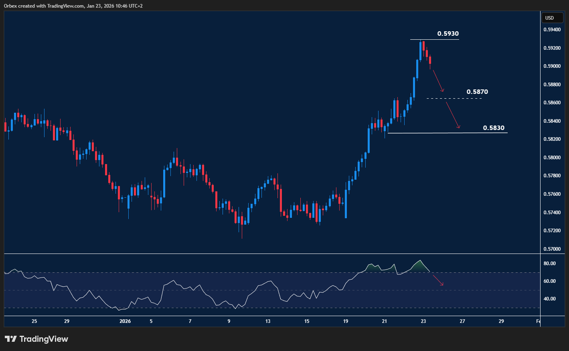Screen dimensions: 569x351
Task: Click the 80.00 level label in RSI pane
Action: (x=550, y=264)
